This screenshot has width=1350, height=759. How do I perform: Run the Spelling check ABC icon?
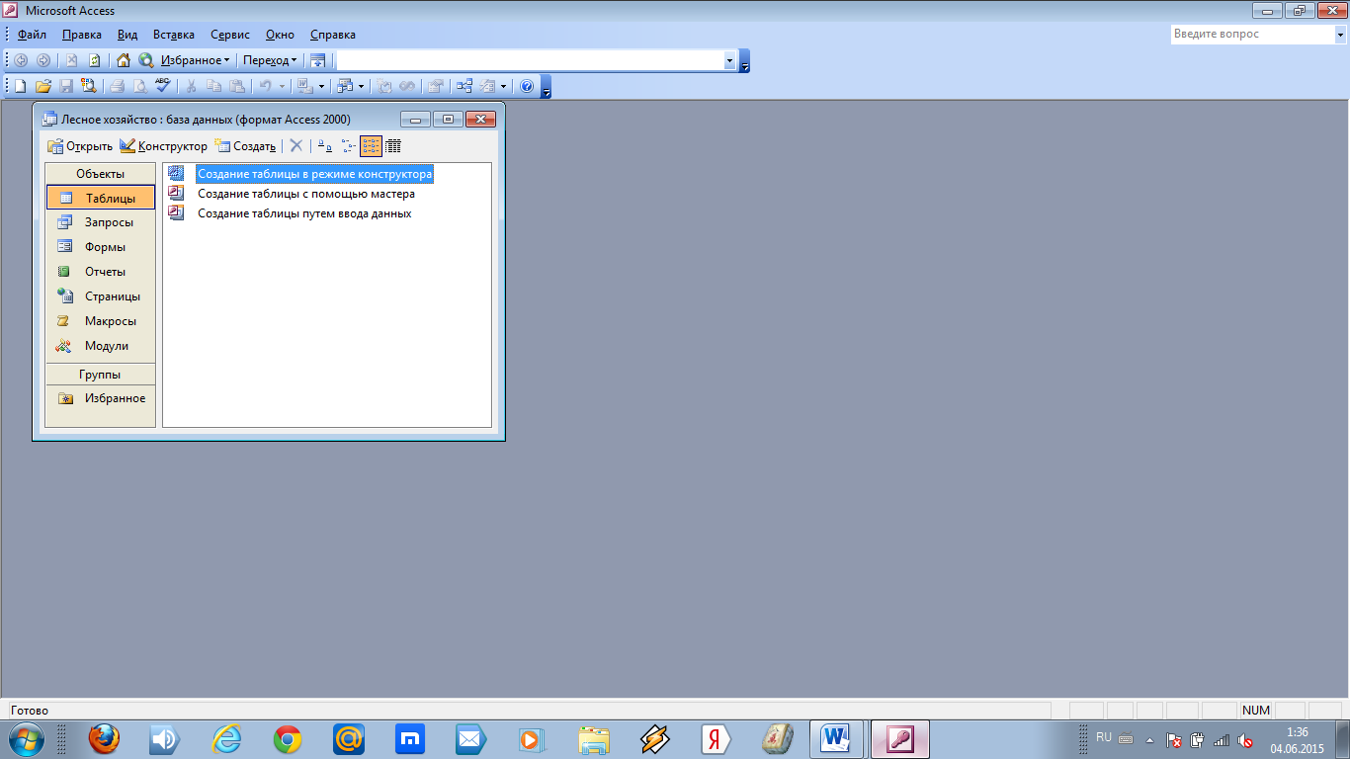(163, 86)
